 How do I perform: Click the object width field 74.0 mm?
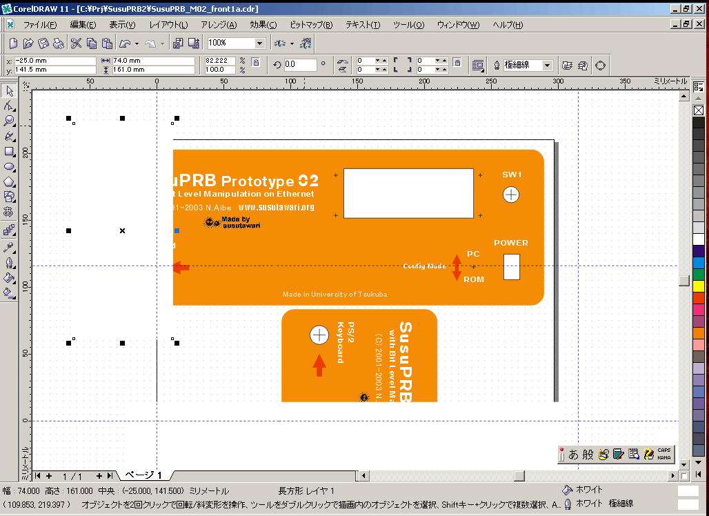point(153,61)
